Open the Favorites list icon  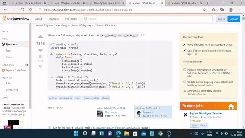(x=214, y=10)
